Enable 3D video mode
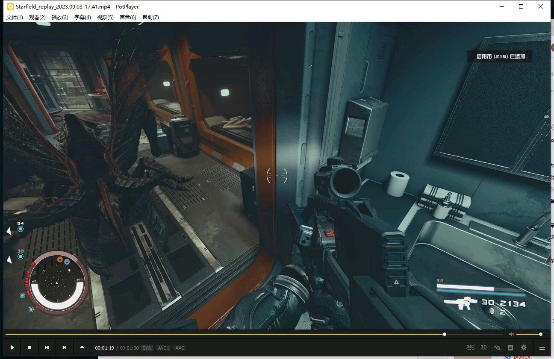The image size is (554, 359). [x=483, y=347]
